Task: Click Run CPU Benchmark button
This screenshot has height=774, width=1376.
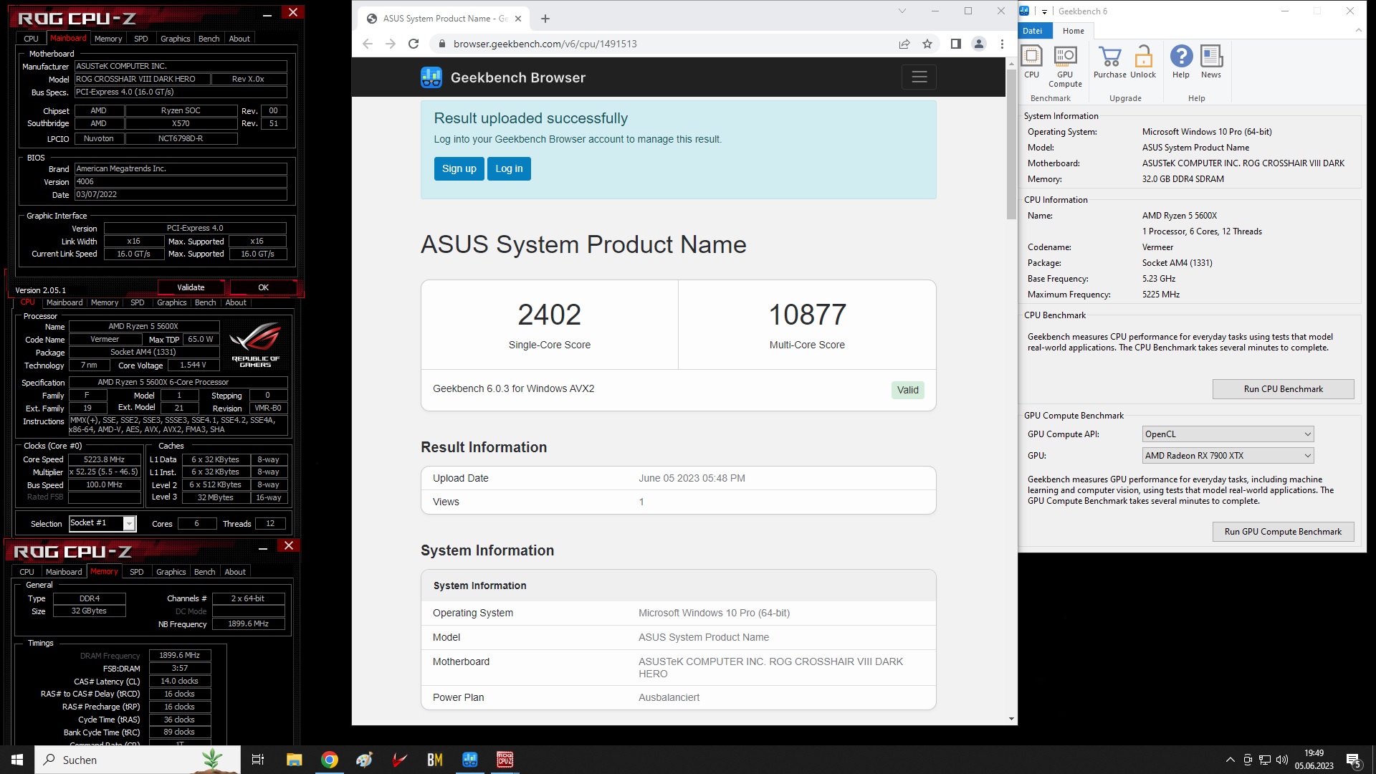Action: tap(1283, 389)
